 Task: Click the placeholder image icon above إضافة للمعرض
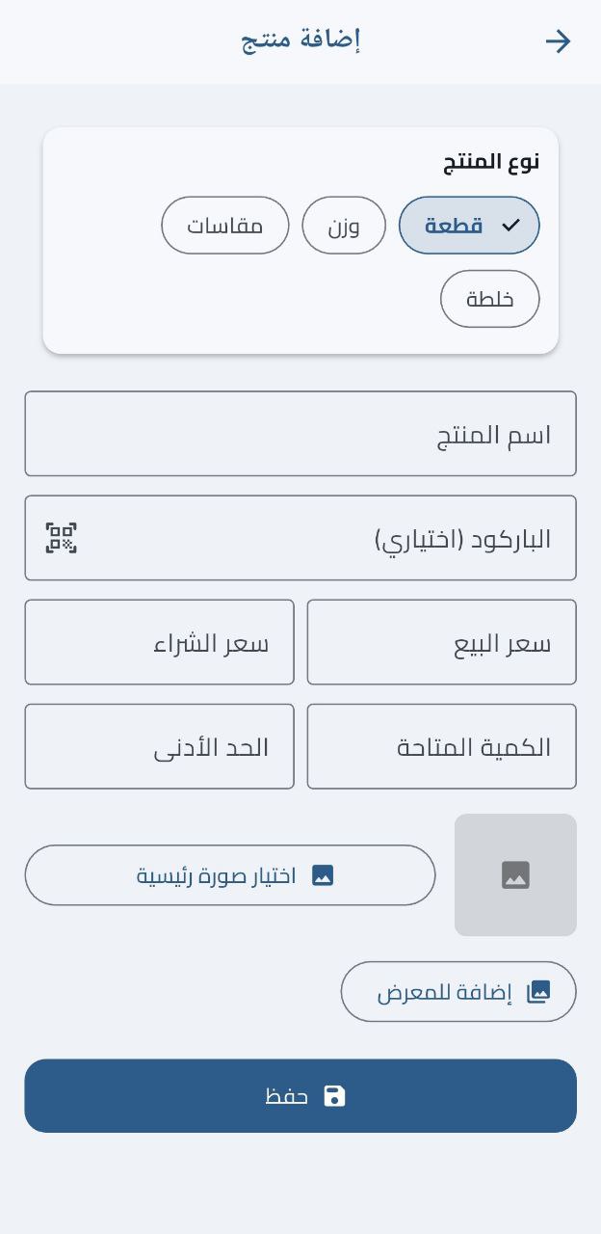coord(515,875)
